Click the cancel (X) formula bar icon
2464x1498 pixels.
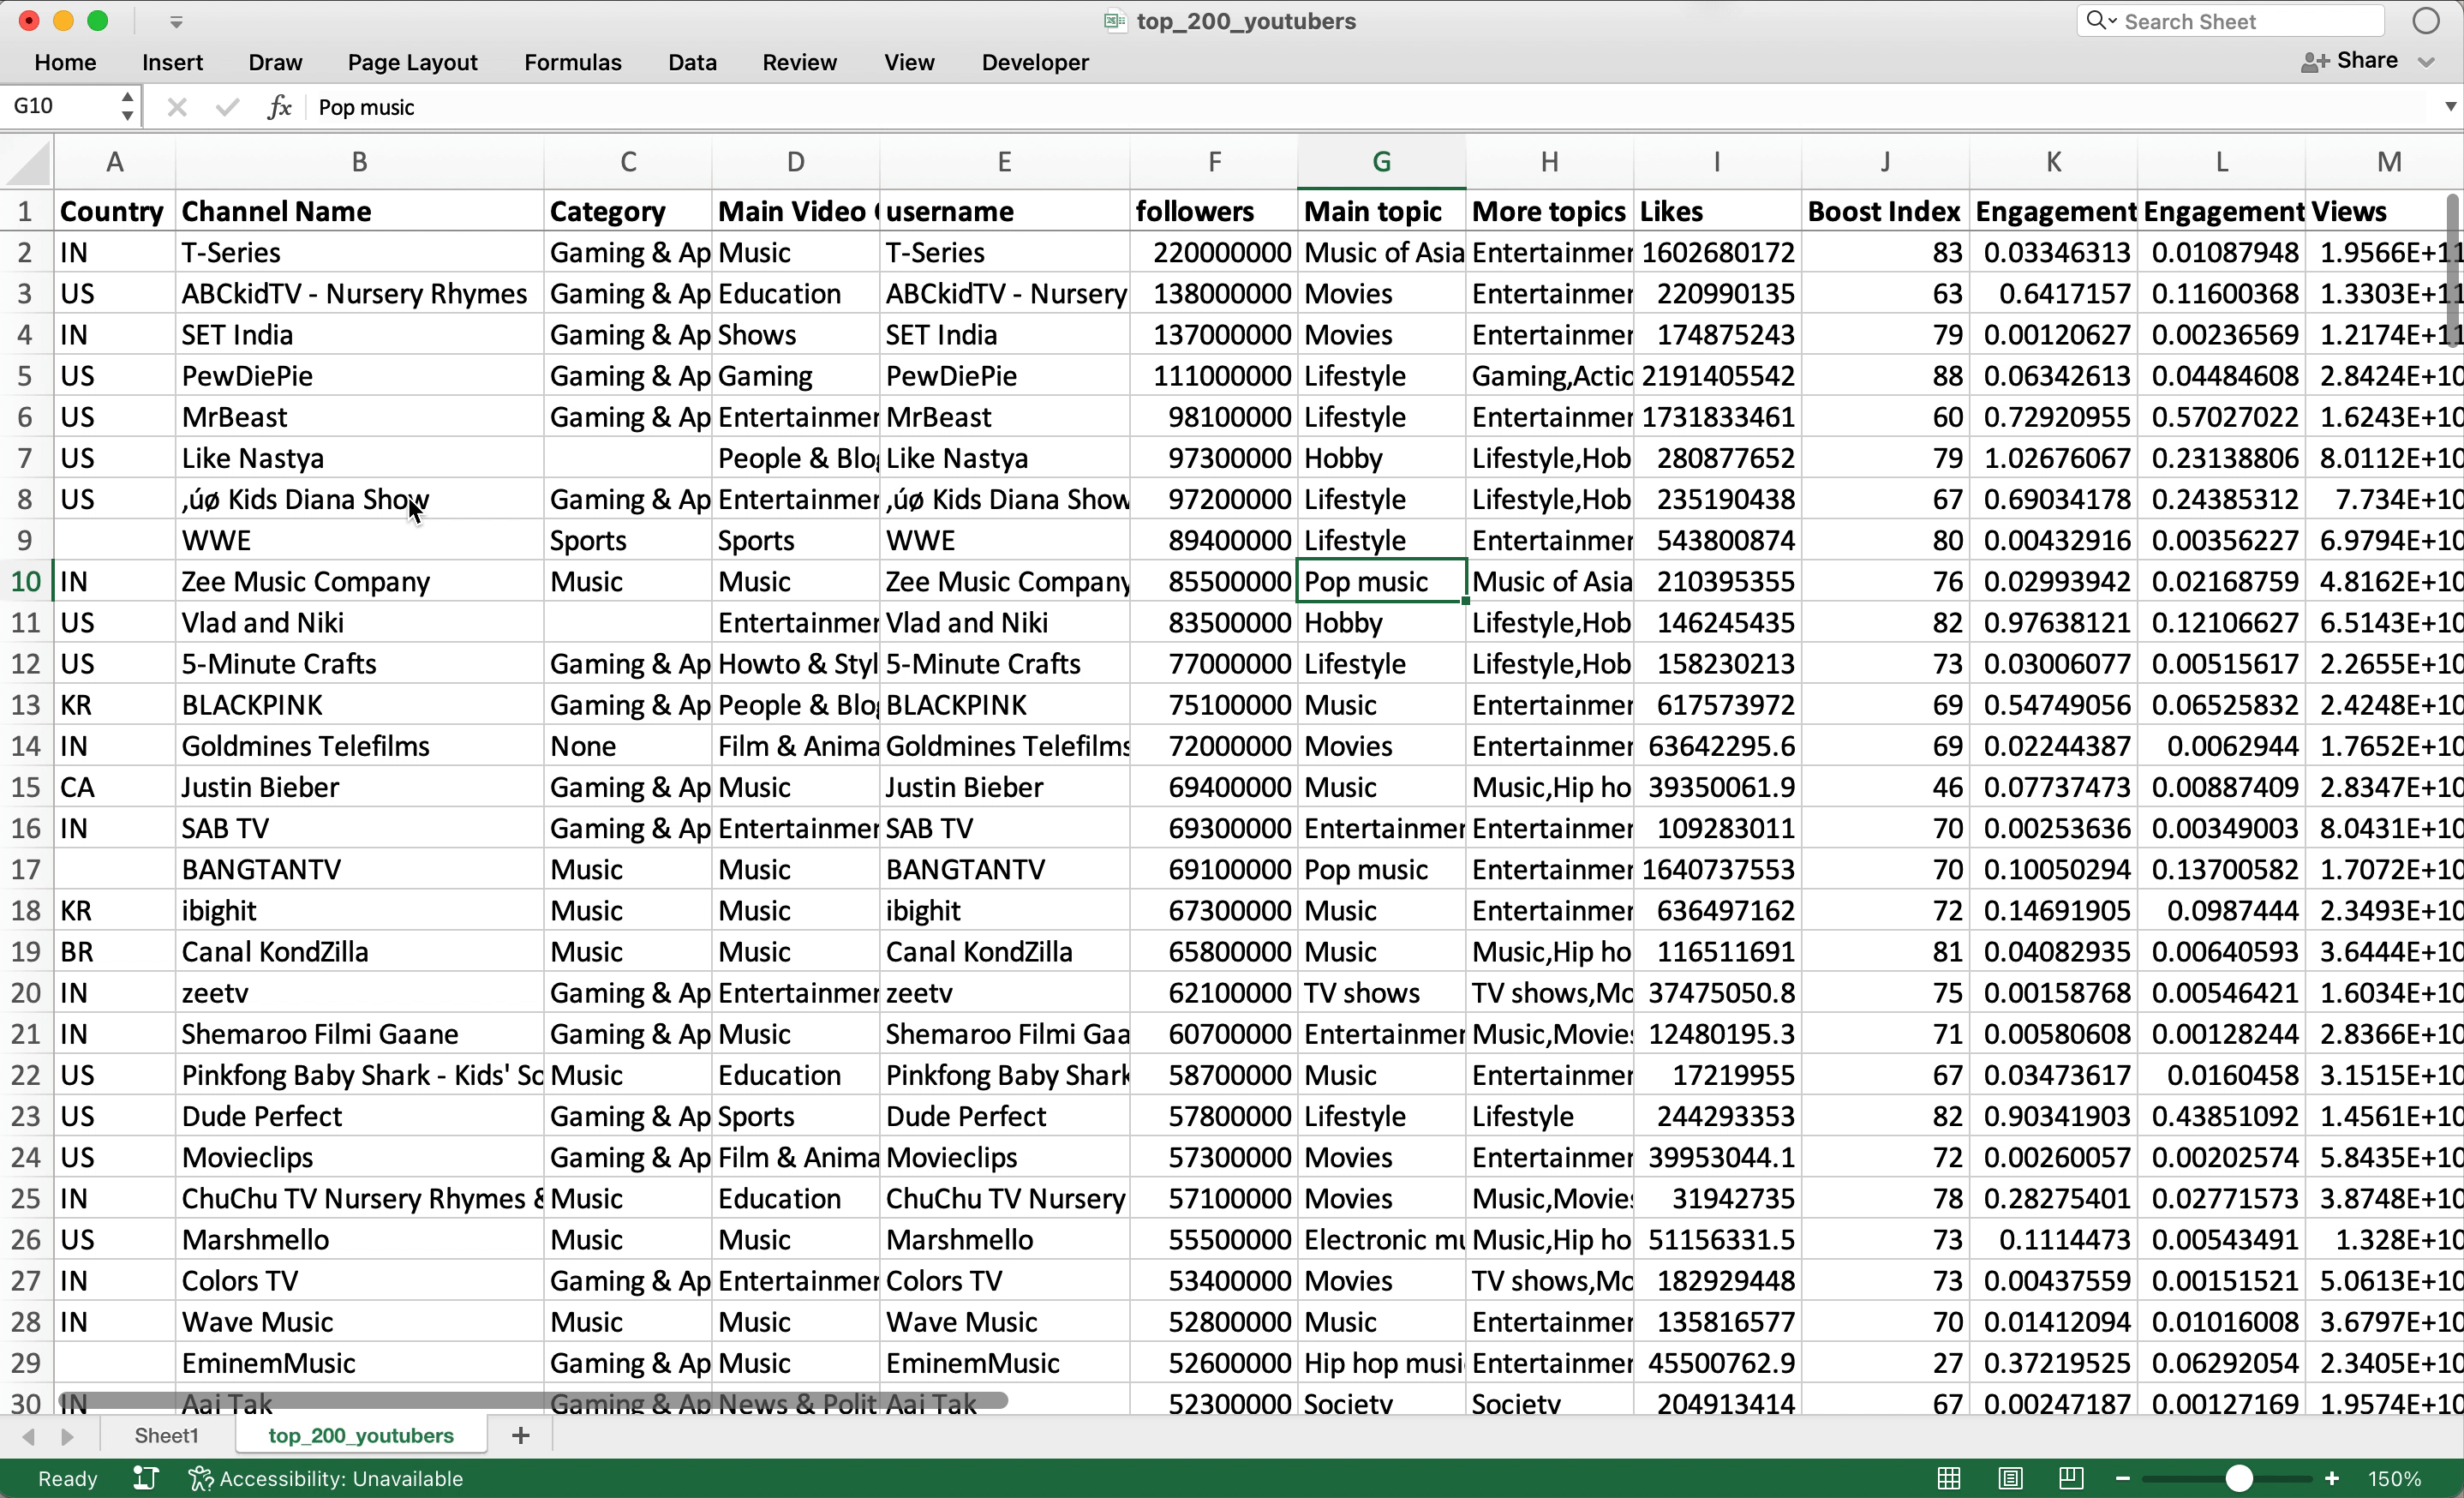pos(177,107)
